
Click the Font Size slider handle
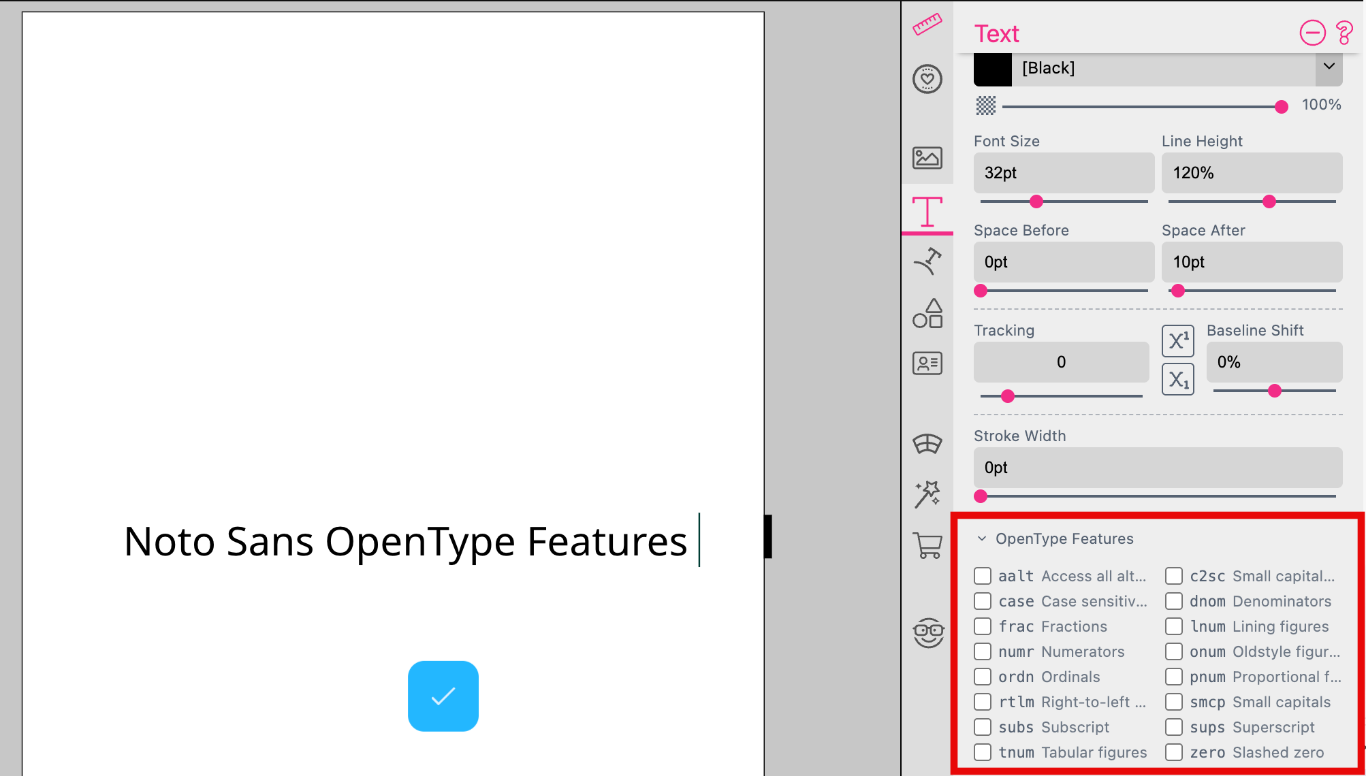[1036, 201]
